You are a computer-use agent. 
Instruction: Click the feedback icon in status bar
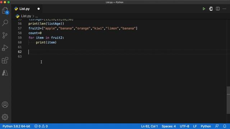[217, 126]
